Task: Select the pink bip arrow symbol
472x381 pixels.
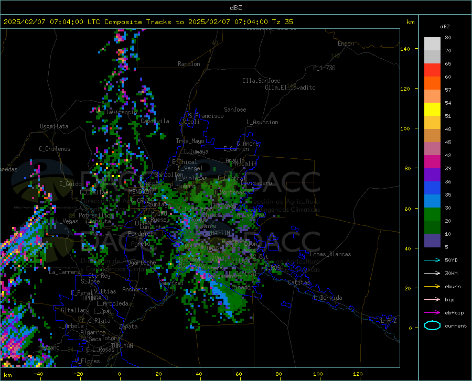Action: coord(432,300)
